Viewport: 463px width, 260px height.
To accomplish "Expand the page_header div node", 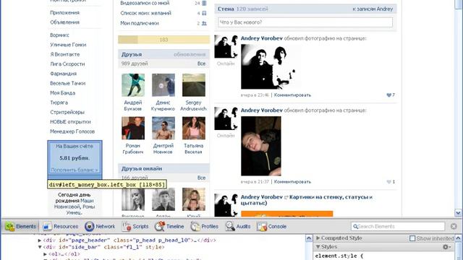I will [40, 240].
